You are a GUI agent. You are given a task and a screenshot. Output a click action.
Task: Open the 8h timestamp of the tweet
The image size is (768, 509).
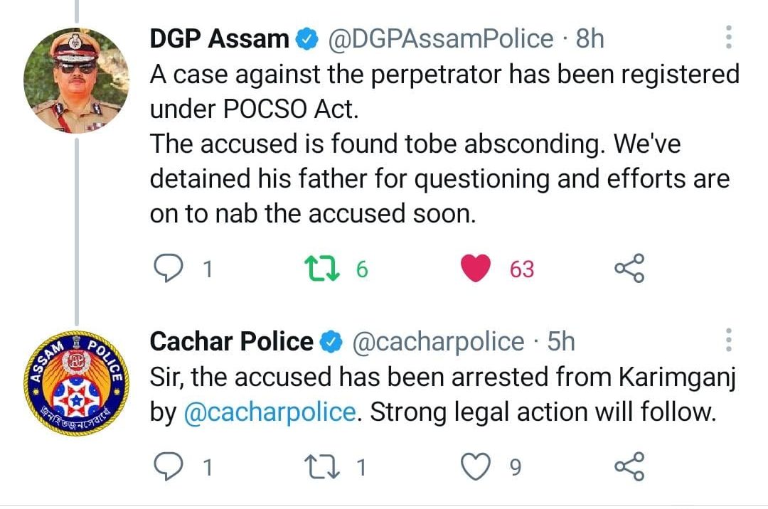pyautogui.click(x=590, y=38)
